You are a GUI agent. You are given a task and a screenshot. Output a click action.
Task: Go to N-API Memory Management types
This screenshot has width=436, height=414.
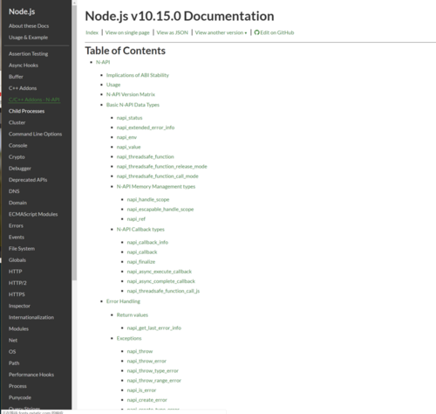(x=156, y=187)
